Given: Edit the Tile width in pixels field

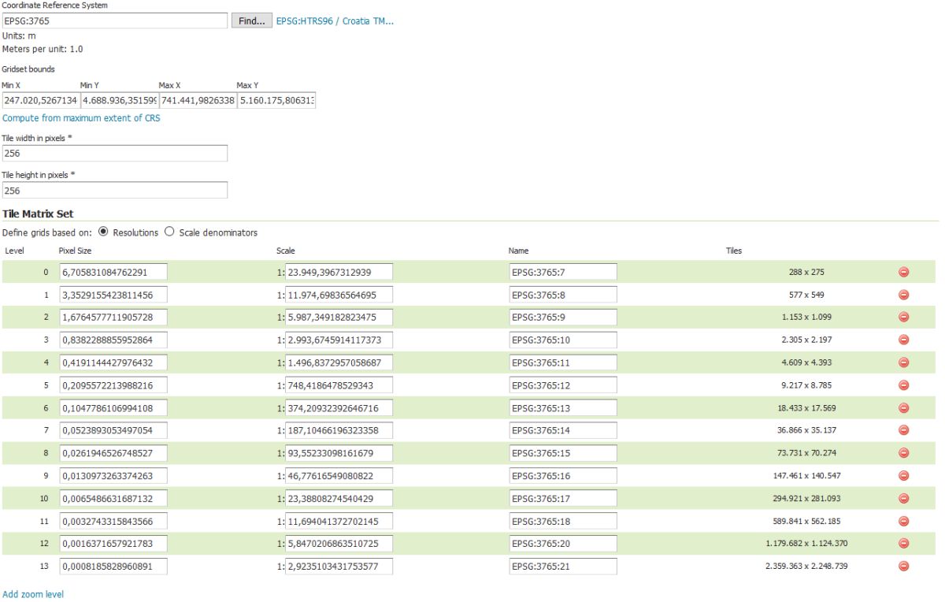Looking at the screenshot, I should pyautogui.click(x=114, y=153).
